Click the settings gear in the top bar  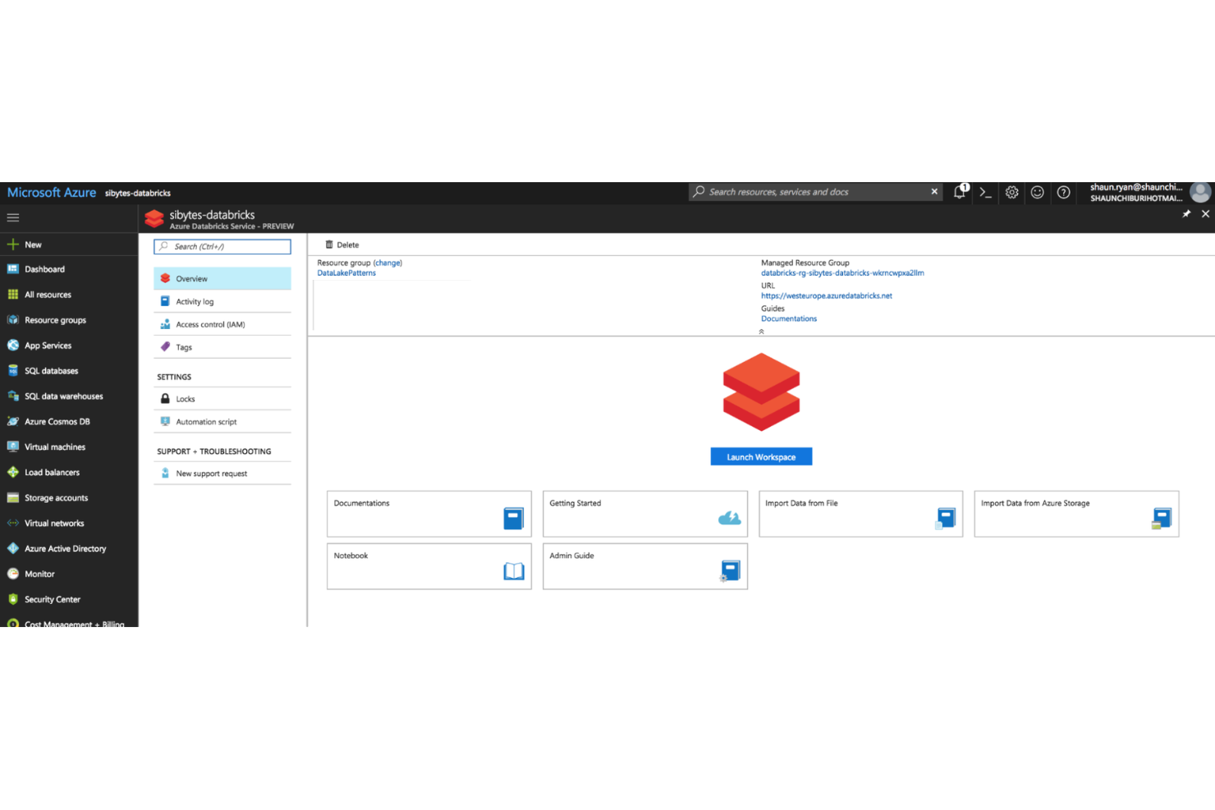point(1011,192)
